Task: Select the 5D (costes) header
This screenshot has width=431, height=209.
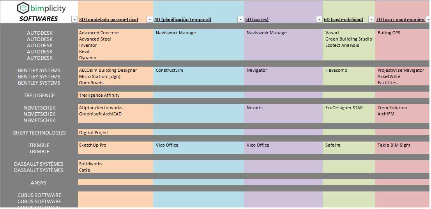Action: (257, 19)
